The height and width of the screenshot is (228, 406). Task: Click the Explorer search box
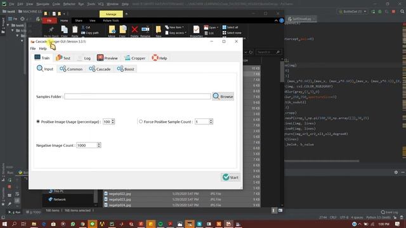(x=268, y=52)
